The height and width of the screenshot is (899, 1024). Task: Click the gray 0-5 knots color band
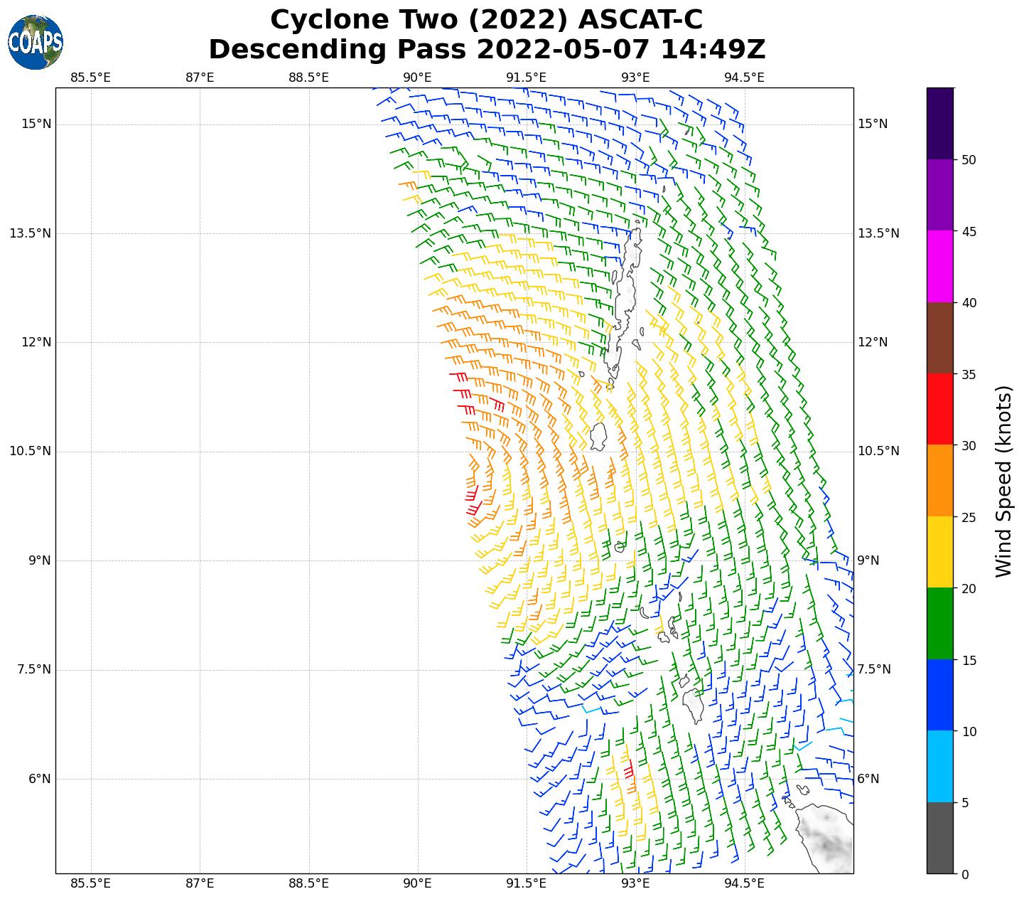pos(939,838)
